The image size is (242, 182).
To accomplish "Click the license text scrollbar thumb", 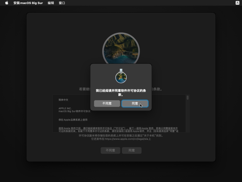I will [188, 97].
